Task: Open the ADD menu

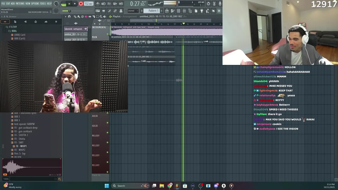Action: 13,3
